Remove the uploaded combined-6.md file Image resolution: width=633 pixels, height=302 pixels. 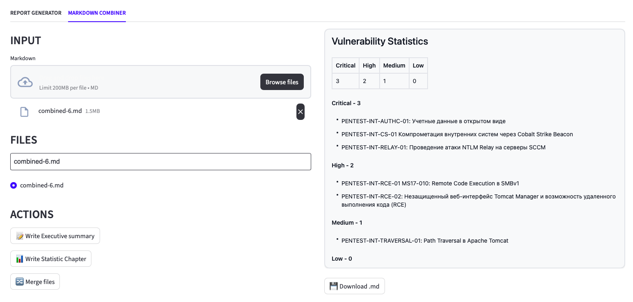pos(301,112)
